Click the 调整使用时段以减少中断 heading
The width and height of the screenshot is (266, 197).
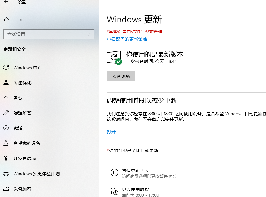tap(142, 100)
